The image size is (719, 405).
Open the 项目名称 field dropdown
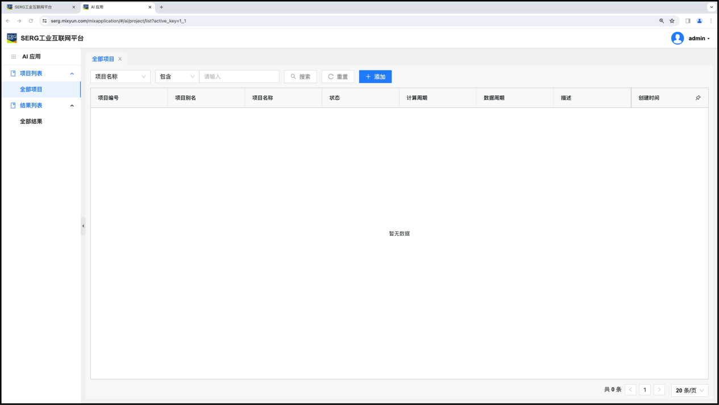pos(120,77)
